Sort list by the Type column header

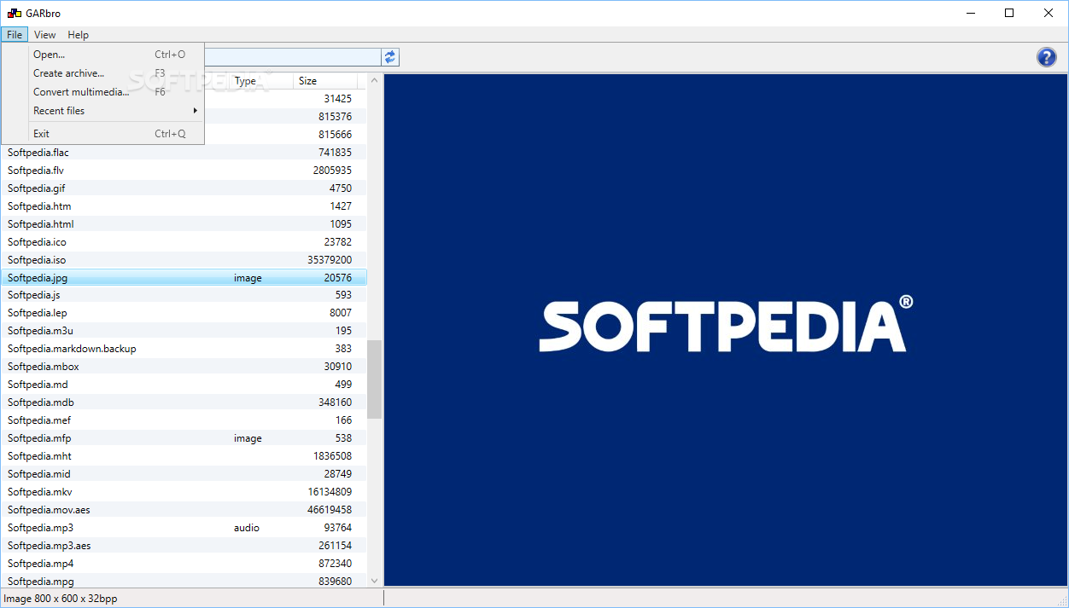coord(261,81)
